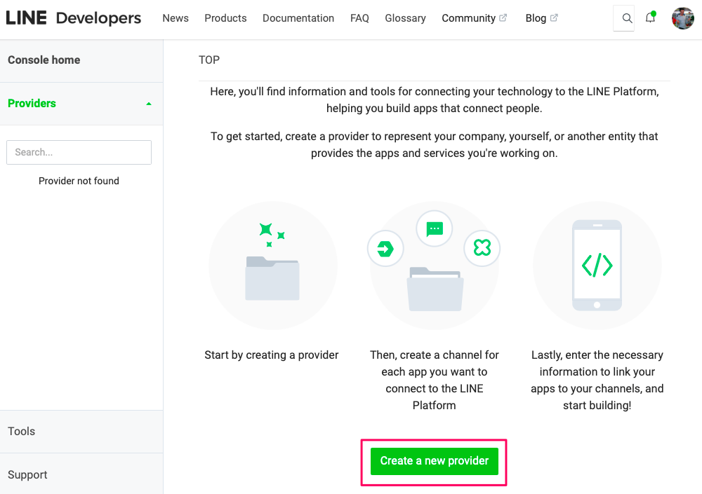702x494 pixels.
Task: Click the chat bubble channel icon
Action: [435, 228]
